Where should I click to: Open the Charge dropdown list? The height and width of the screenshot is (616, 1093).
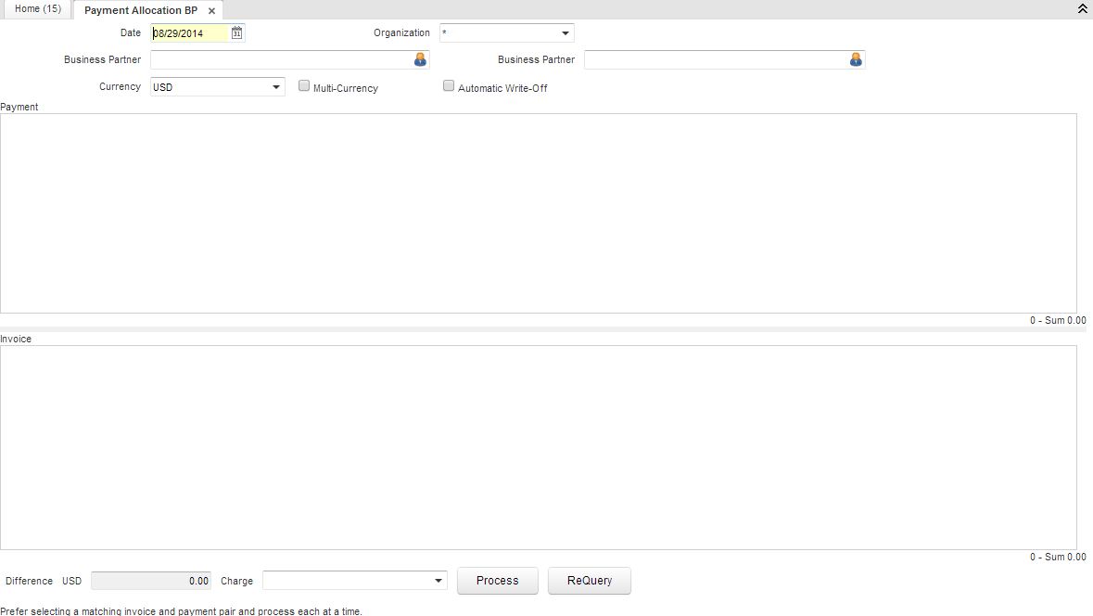coord(438,581)
